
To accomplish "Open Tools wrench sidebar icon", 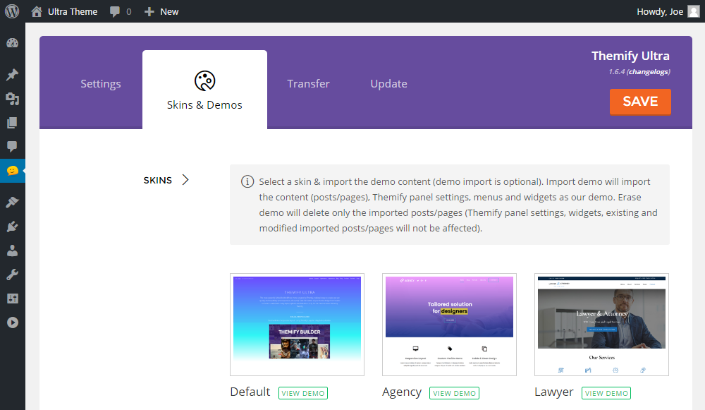I will [x=12, y=275].
